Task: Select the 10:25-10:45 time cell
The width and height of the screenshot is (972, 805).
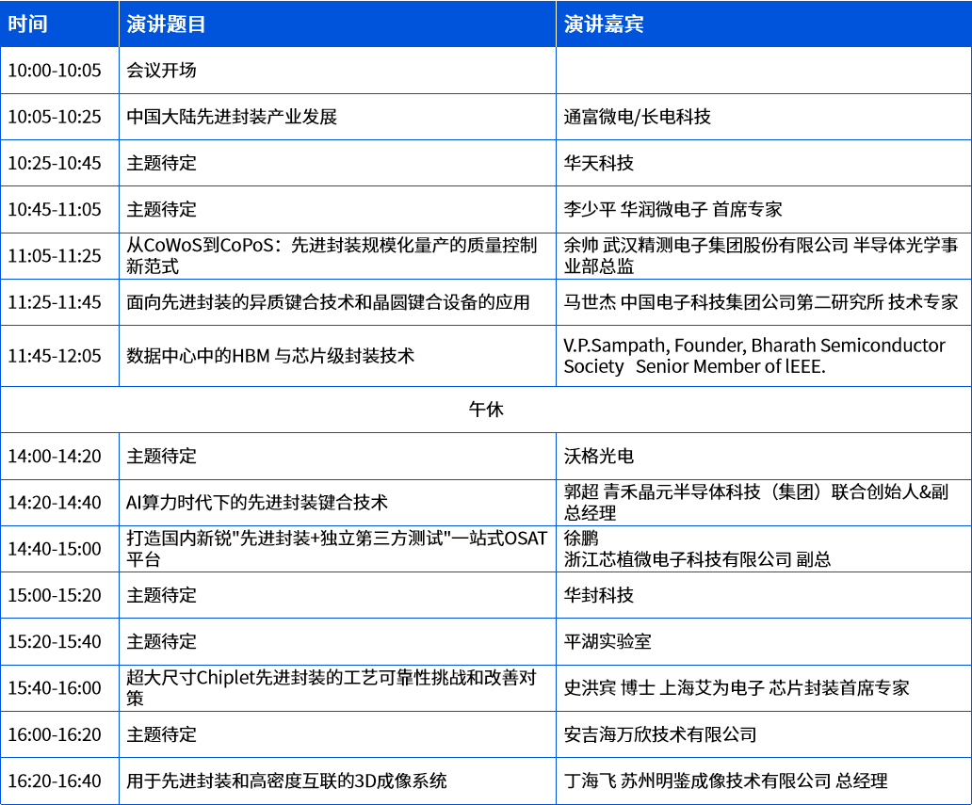Action: (59, 163)
